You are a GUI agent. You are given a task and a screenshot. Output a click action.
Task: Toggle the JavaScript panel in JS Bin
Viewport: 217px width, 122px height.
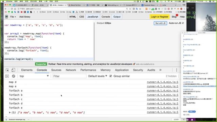click(x=93, y=17)
